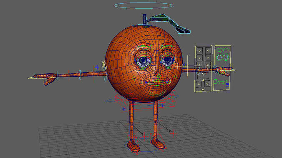Select green triangle control on outstretched hand
The width and height of the screenshot is (282, 158).
click(222, 70)
